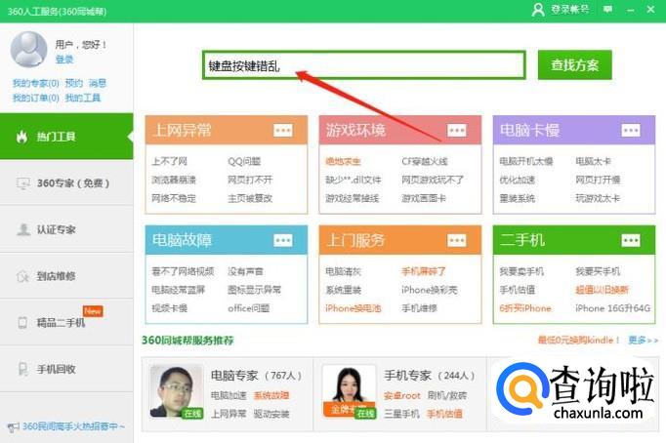Click the 登录 link under user greeting
Image resolution: width=666 pixels, height=443 pixels.
tap(64, 60)
